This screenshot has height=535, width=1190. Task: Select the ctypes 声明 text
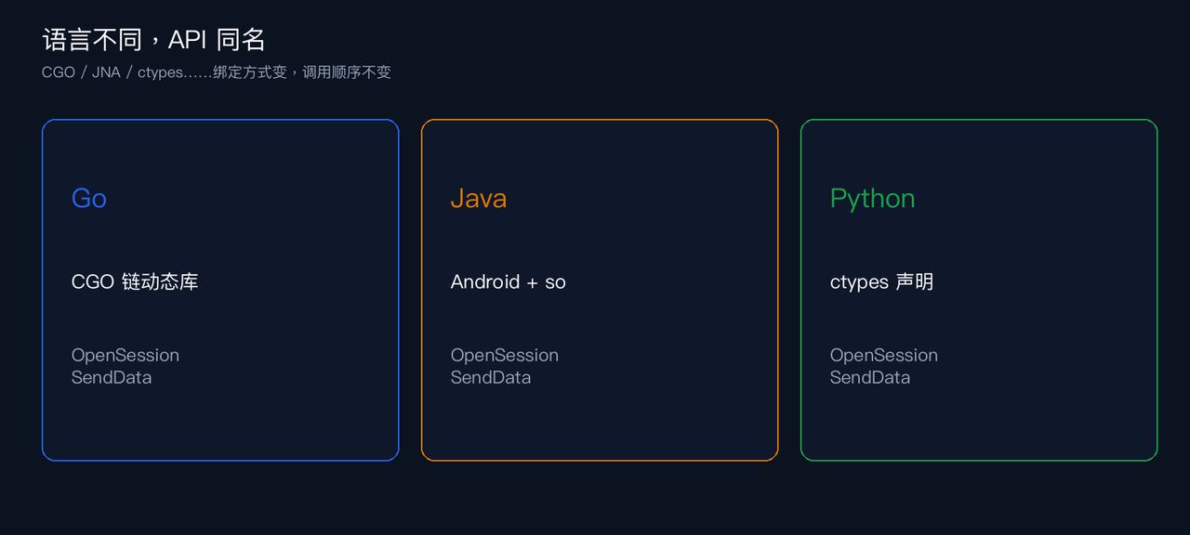[881, 281]
